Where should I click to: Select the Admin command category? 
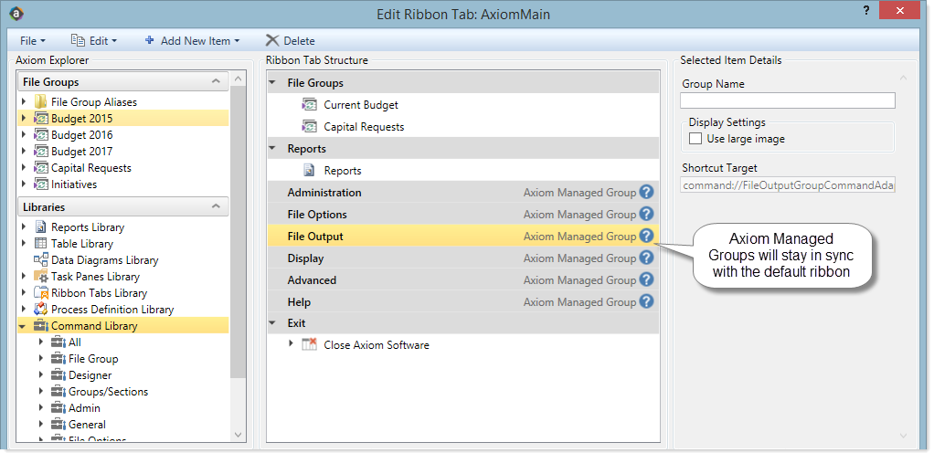[x=84, y=407]
